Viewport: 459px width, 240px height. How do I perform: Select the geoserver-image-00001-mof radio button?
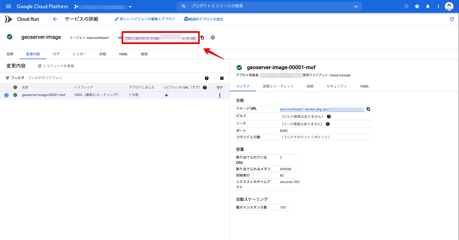(6, 95)
